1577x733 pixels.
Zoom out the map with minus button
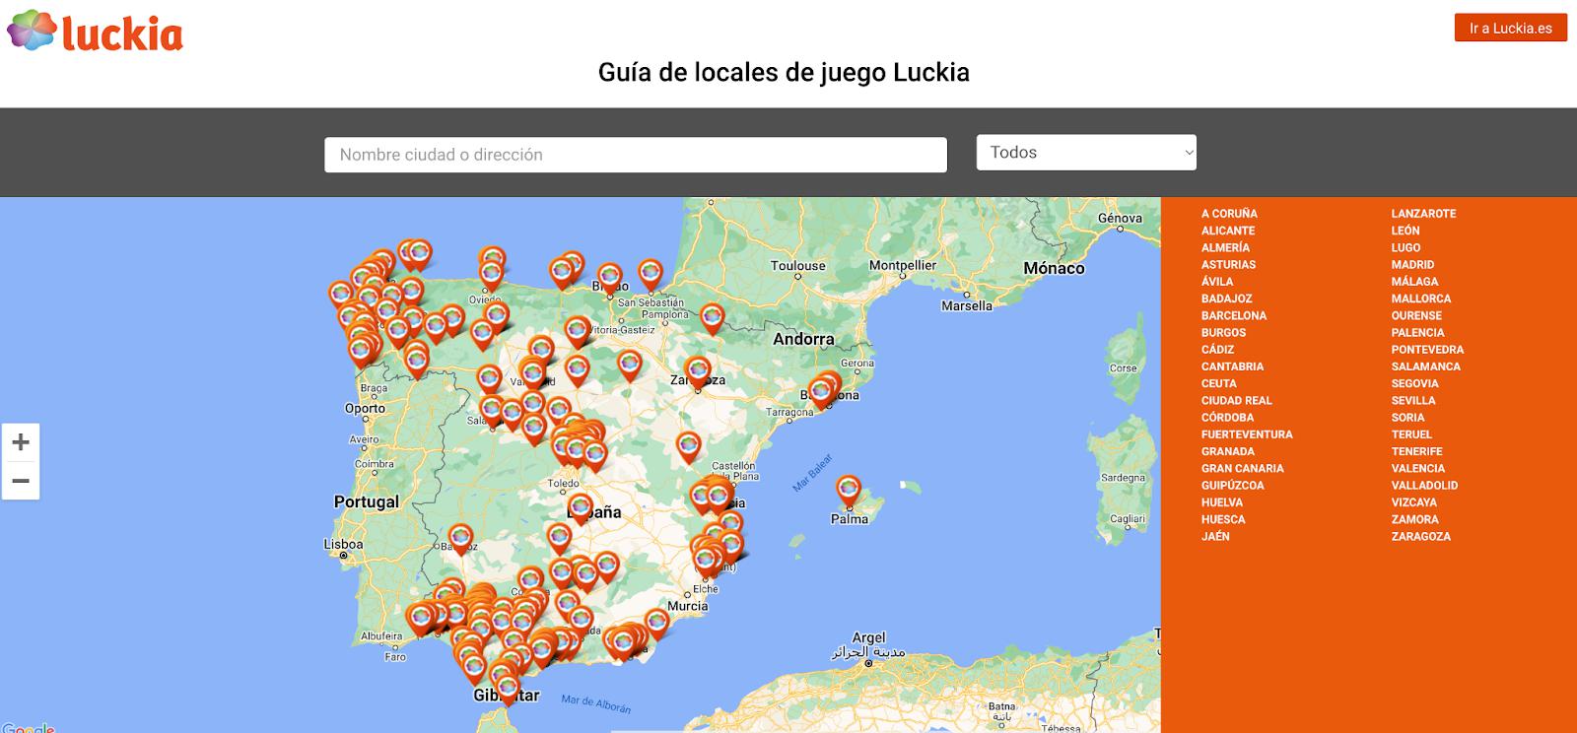pyautogui.click(x=21, y=481)
